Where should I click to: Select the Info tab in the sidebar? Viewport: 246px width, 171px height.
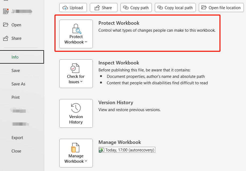pos(15,57)
